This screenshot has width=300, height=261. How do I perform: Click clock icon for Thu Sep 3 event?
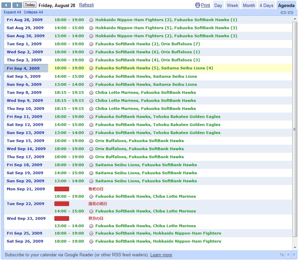point(92,60)
